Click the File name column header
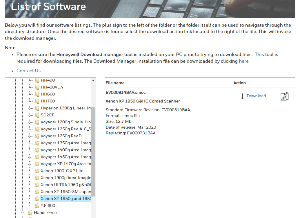Image resolution: width=300 pixels, height=218 pixels. pyautogui.click(x=115, y=83)
